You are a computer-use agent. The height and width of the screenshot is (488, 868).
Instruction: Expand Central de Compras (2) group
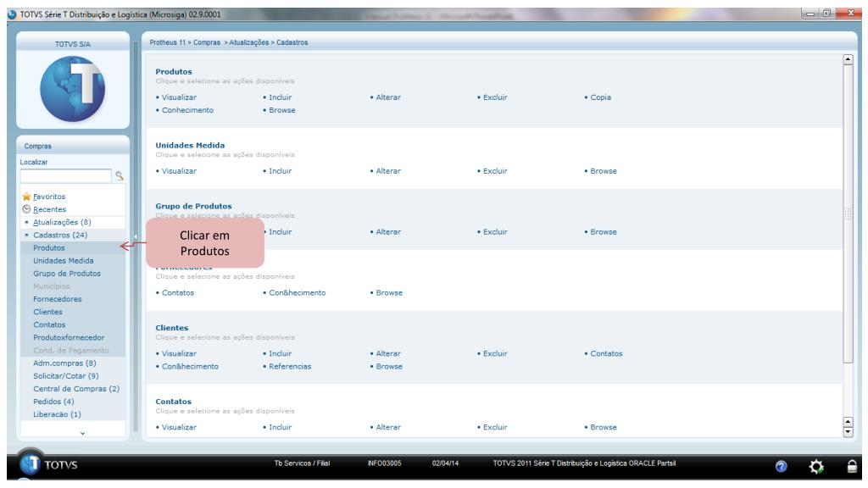point(75,388)
